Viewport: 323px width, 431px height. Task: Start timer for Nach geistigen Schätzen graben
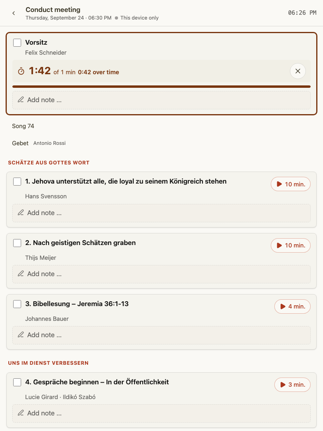[x=291, y=245]
